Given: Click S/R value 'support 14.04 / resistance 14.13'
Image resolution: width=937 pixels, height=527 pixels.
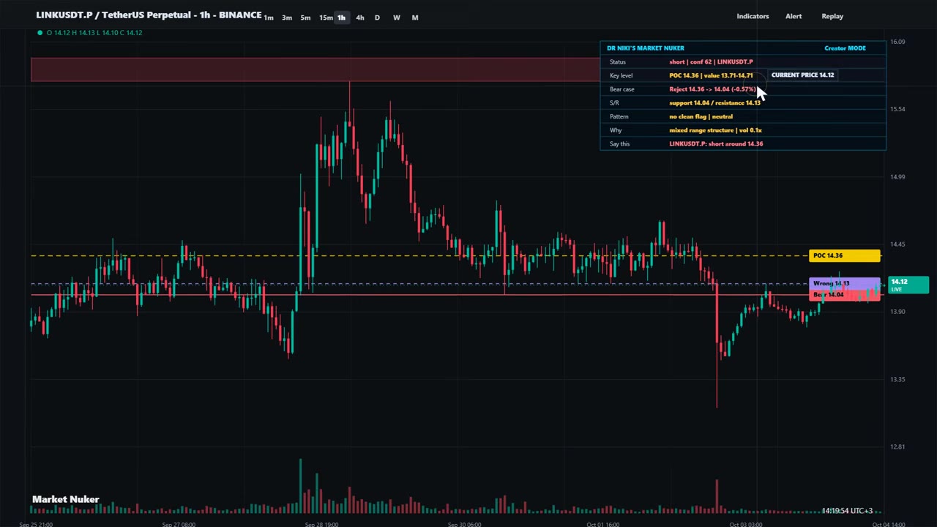Looking at the screenshot, I should coord(714,103).
